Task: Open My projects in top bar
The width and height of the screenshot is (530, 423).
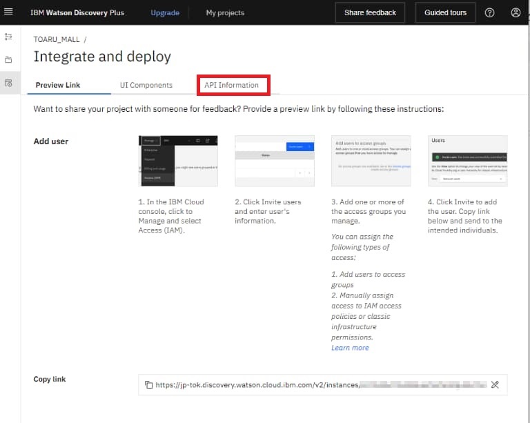Action: [225, 12]
